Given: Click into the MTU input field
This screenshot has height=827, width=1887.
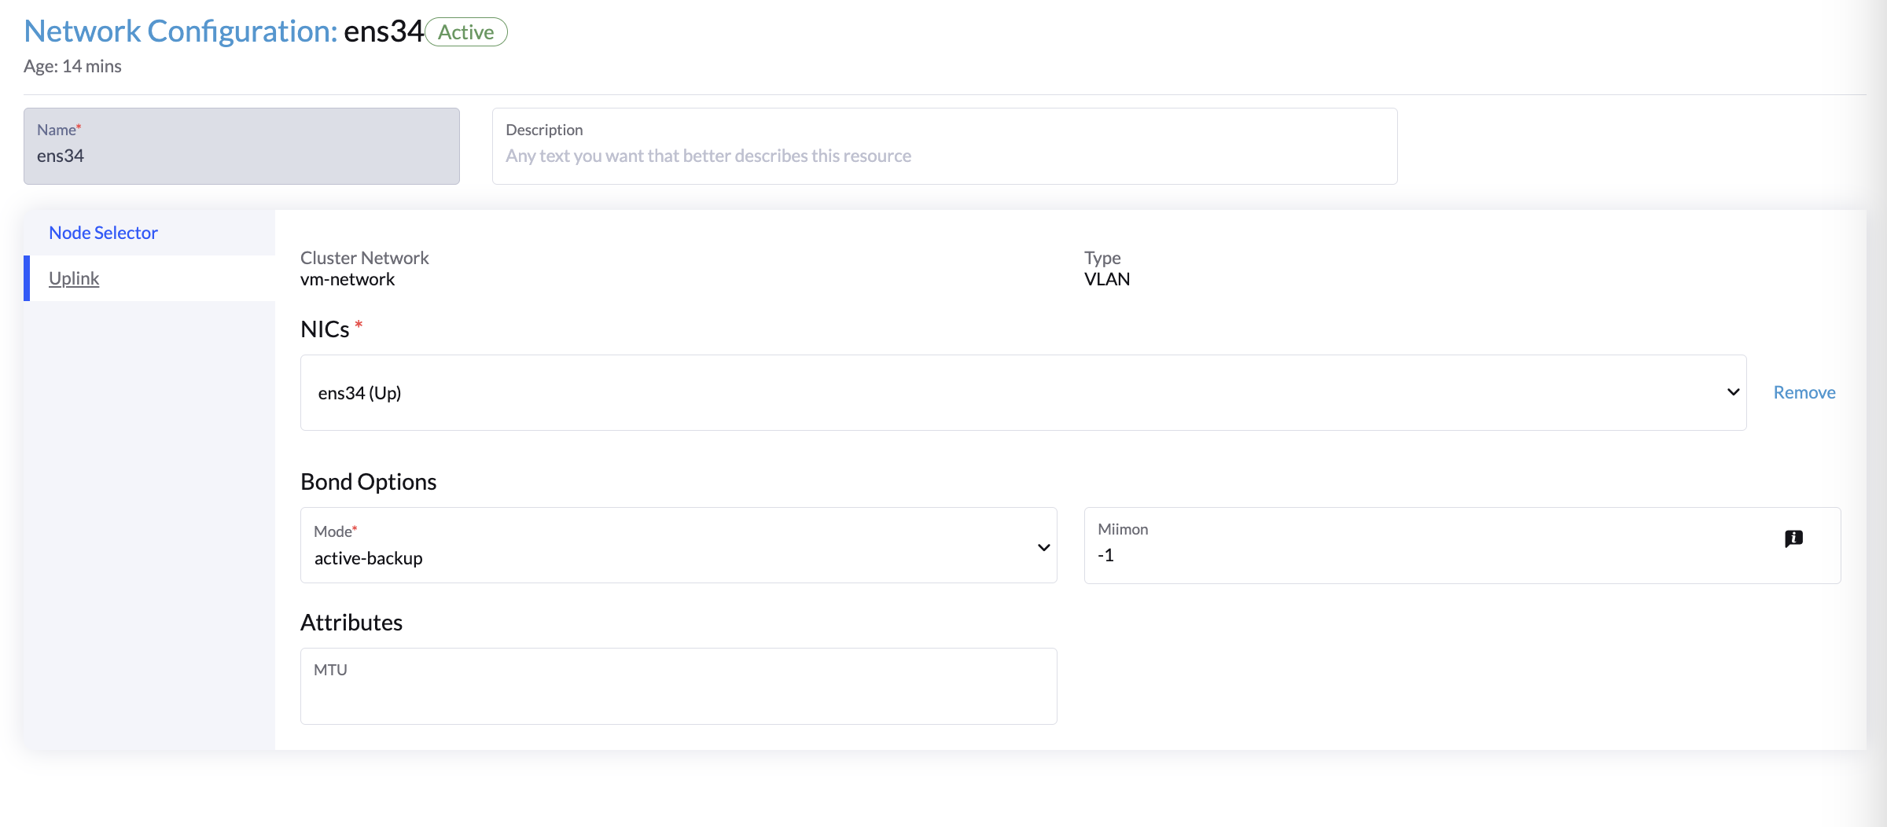Looking at the screenshot, I should click(x=678, y=696).
